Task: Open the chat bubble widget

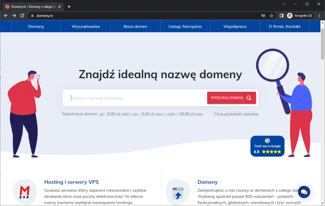Action: (304, 192)
